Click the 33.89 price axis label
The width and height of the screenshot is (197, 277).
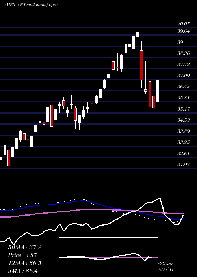[x=183, y=131]
